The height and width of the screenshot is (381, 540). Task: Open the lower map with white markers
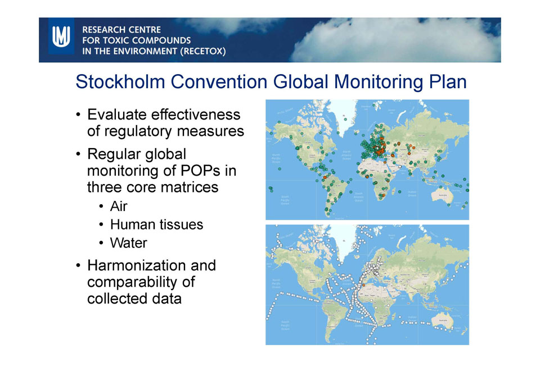[367, 284]
